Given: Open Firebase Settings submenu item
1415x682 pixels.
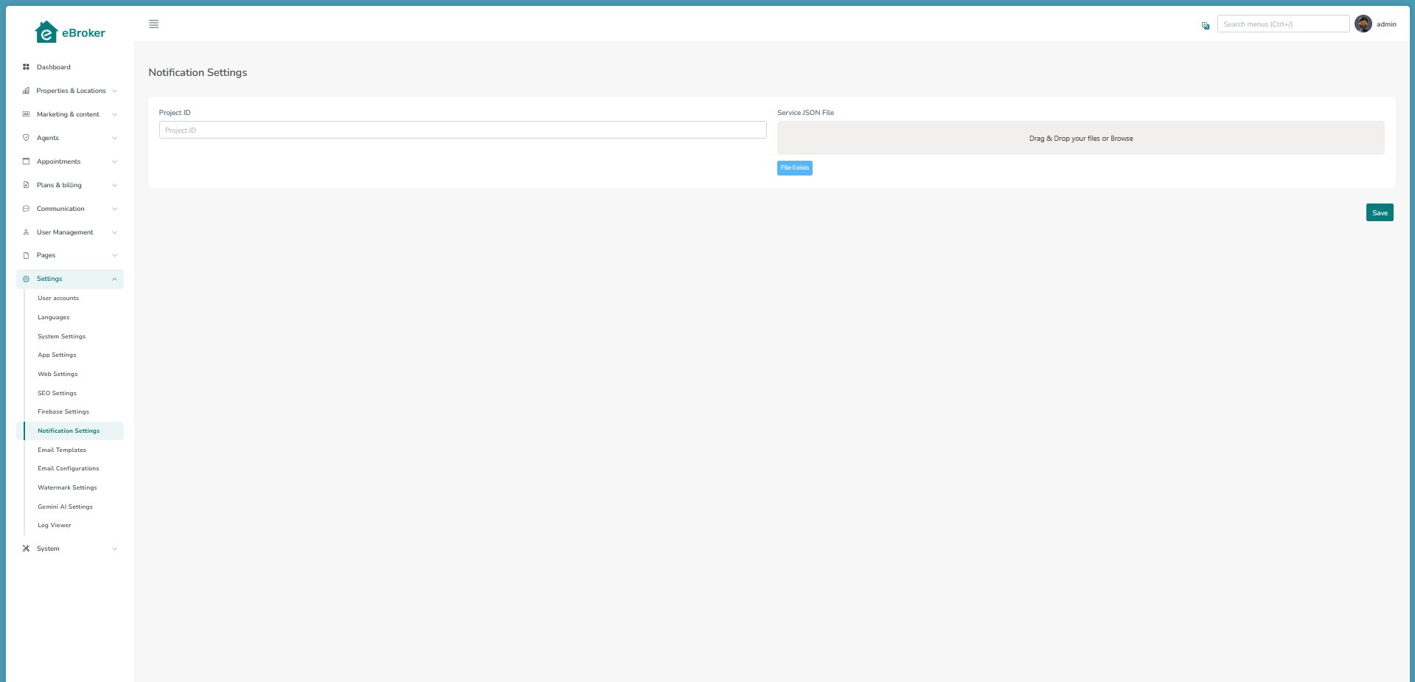Looking at the screenshot, I should [x=63, y=411].
